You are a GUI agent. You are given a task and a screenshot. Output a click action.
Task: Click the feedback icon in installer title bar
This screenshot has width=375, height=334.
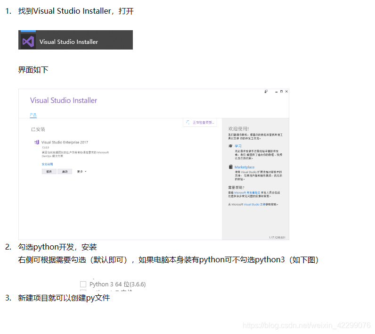point(266,92)
